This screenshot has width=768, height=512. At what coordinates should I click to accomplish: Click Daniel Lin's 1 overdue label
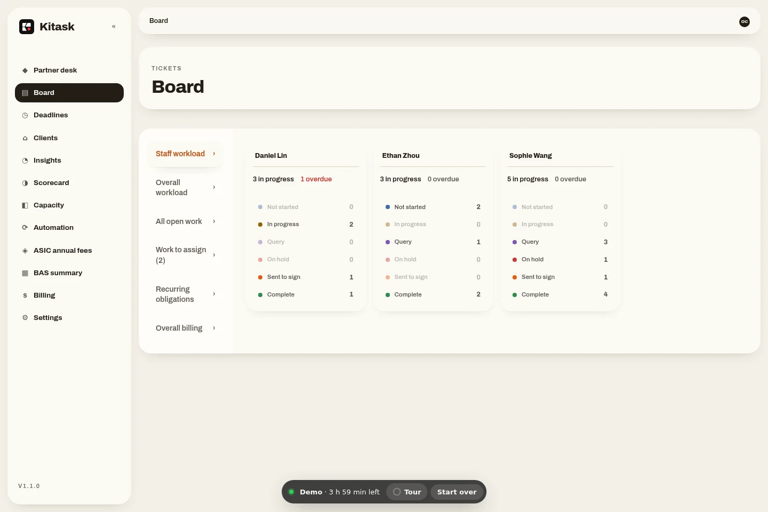click(316, 179)
